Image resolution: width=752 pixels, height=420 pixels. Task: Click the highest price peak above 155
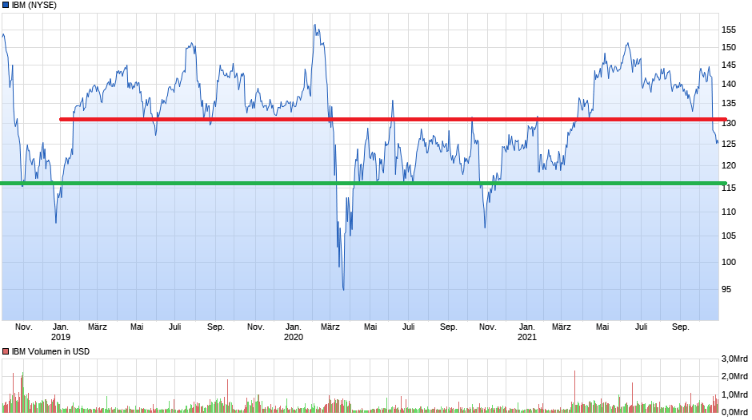[x=314, y=25]
